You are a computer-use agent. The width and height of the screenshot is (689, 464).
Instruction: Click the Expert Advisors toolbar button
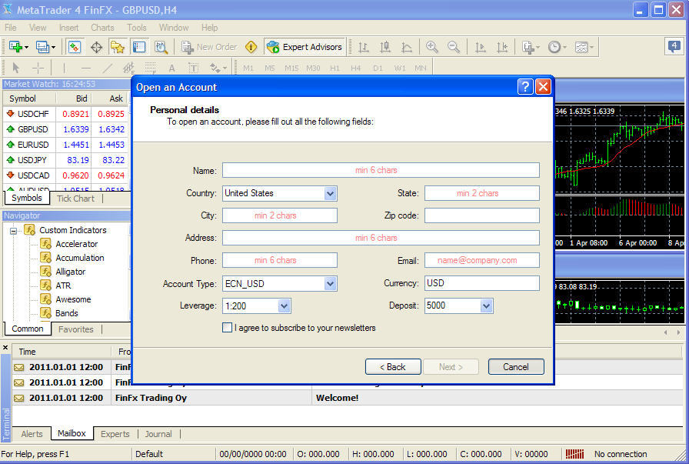pyautogui.click(x=305, y=46)
